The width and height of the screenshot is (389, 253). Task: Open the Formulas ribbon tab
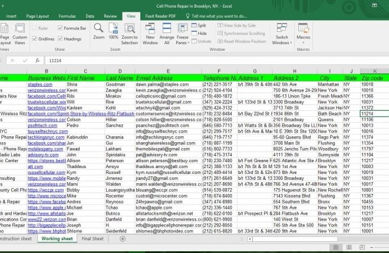point(67,16)
